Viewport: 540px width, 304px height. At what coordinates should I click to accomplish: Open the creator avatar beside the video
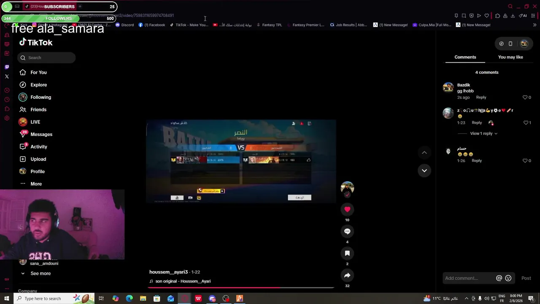pos(347,188)
